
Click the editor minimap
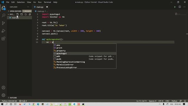[180, 14]
